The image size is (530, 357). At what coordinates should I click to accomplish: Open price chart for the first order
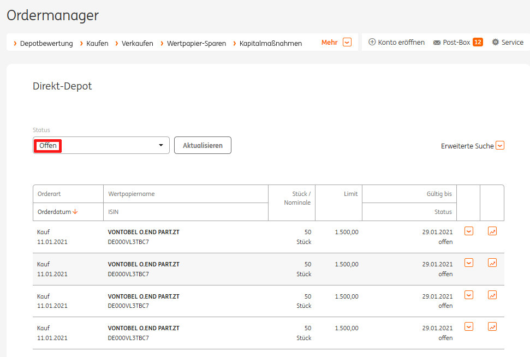tap(492, 231)
